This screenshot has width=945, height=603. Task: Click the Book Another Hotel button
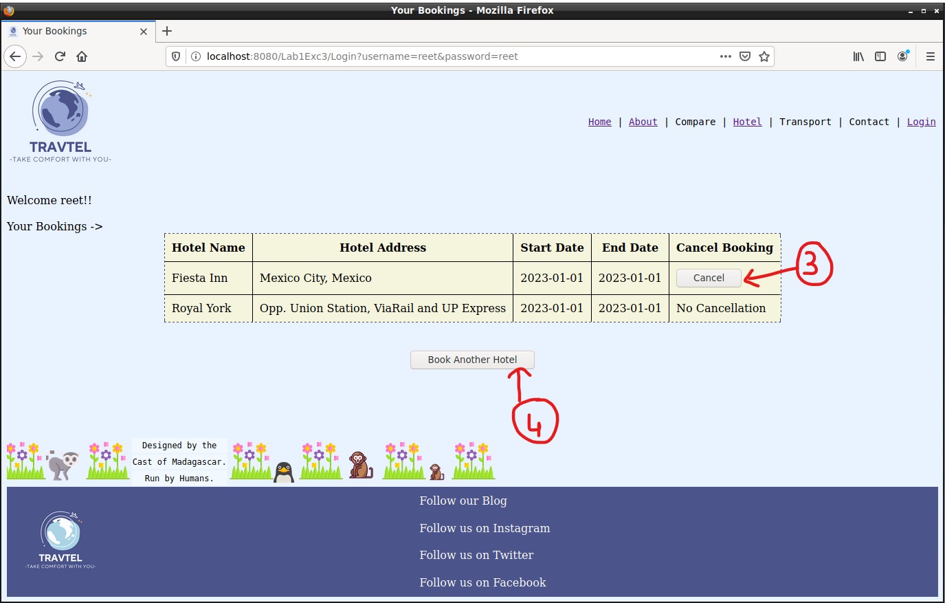[472, 360]
